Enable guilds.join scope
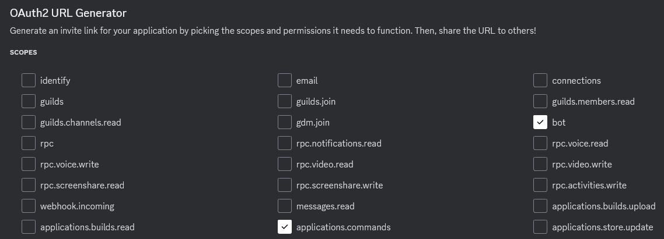 [x=285, y=101]
